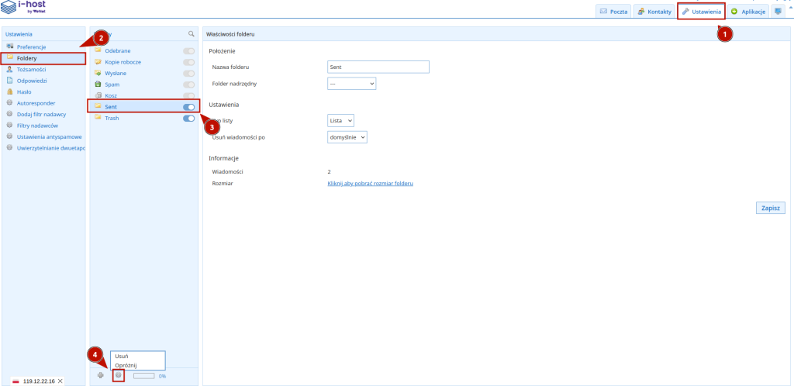Toggle subscription switch for Trash folder
The image size is (794, 386).
(188, 119)
